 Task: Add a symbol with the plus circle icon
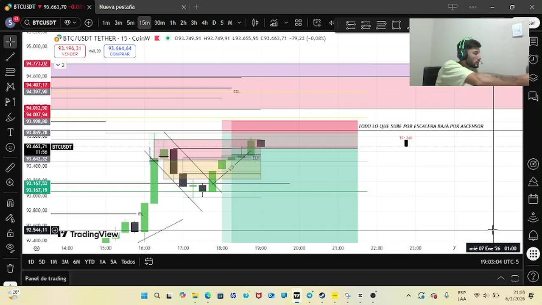pos(89,23)
